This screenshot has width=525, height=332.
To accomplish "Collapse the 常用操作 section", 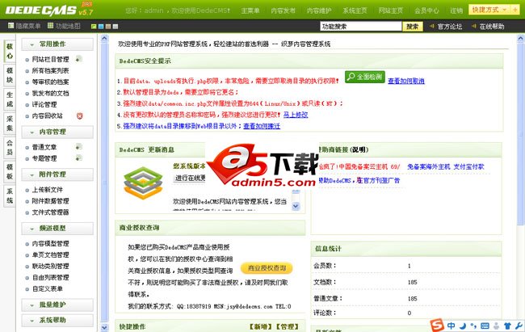I will point(57,44).
